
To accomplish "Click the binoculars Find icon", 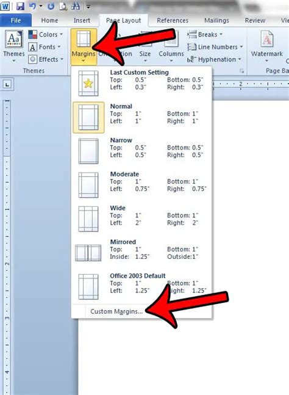I will click(75, 6).
